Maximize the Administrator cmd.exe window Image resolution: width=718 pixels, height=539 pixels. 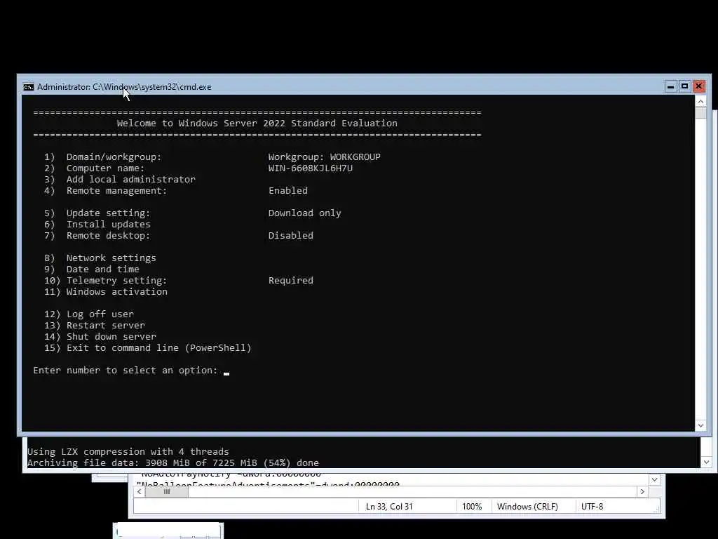click(684, 86)
